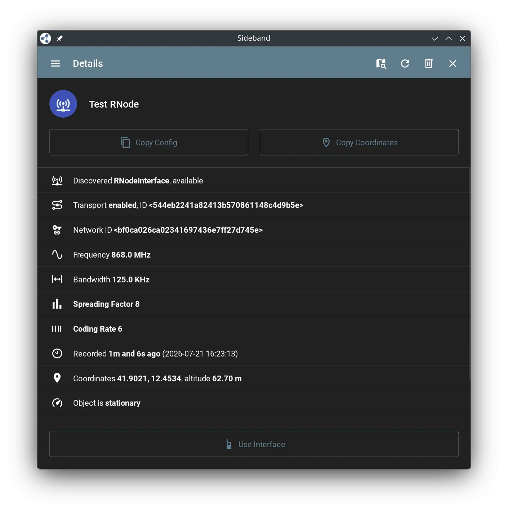Viewport: 508px width, 513px height.
Task: Click the stationary speedometer icon
Action: [x=57, y=403]
